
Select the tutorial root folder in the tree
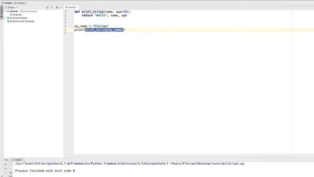click(14, 11)
